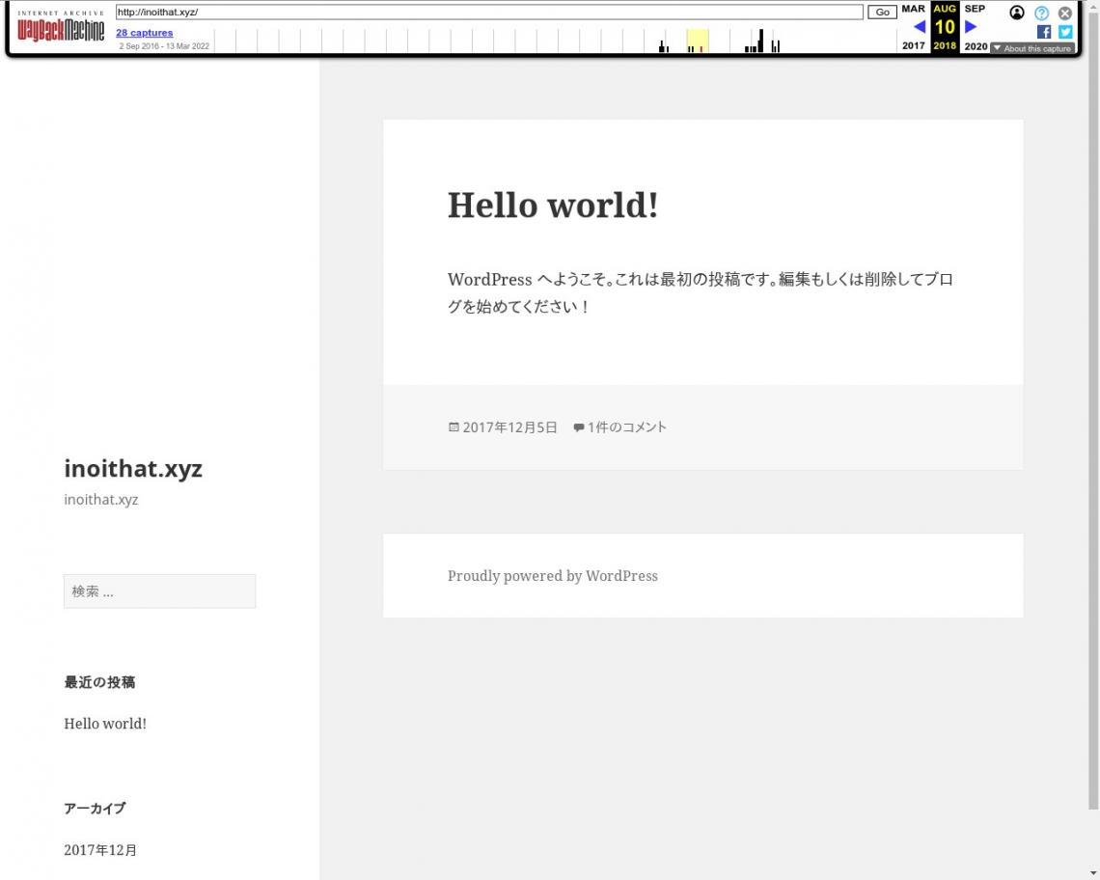Expand About this capture dropdown
Image resolution: width=1100 pixels, height=880 pixels.
coord(1031,48)
